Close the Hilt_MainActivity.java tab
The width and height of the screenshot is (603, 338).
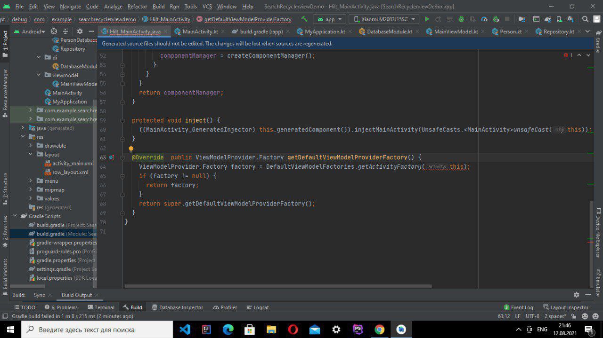[166, 31]
